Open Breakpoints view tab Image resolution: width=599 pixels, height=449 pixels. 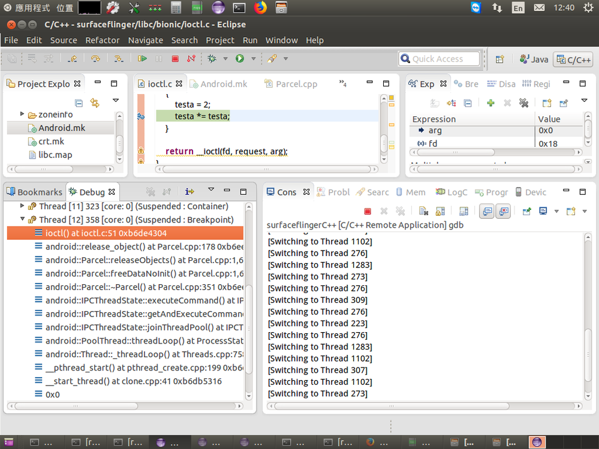[x=466, y=84]
